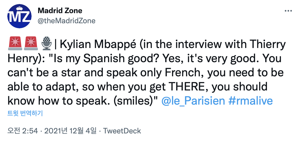Open the #rmalive hashtag
The height and width of the screenshot is (142, 298).
coord(250,101)
